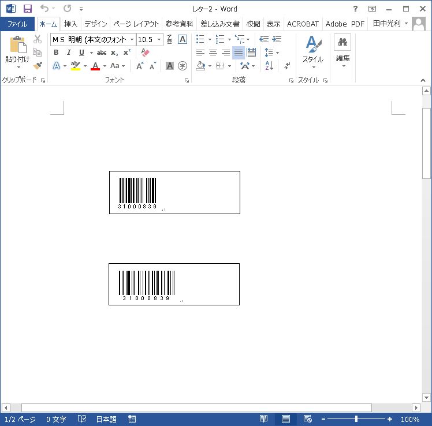This screenshot has width=432, height=426.
Task: Switch to the 差し込み文書 tab
Action: click(x=220, y=24)
